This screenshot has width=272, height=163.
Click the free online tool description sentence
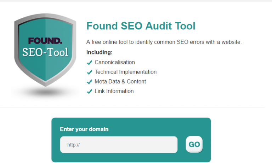click(164, 42)
